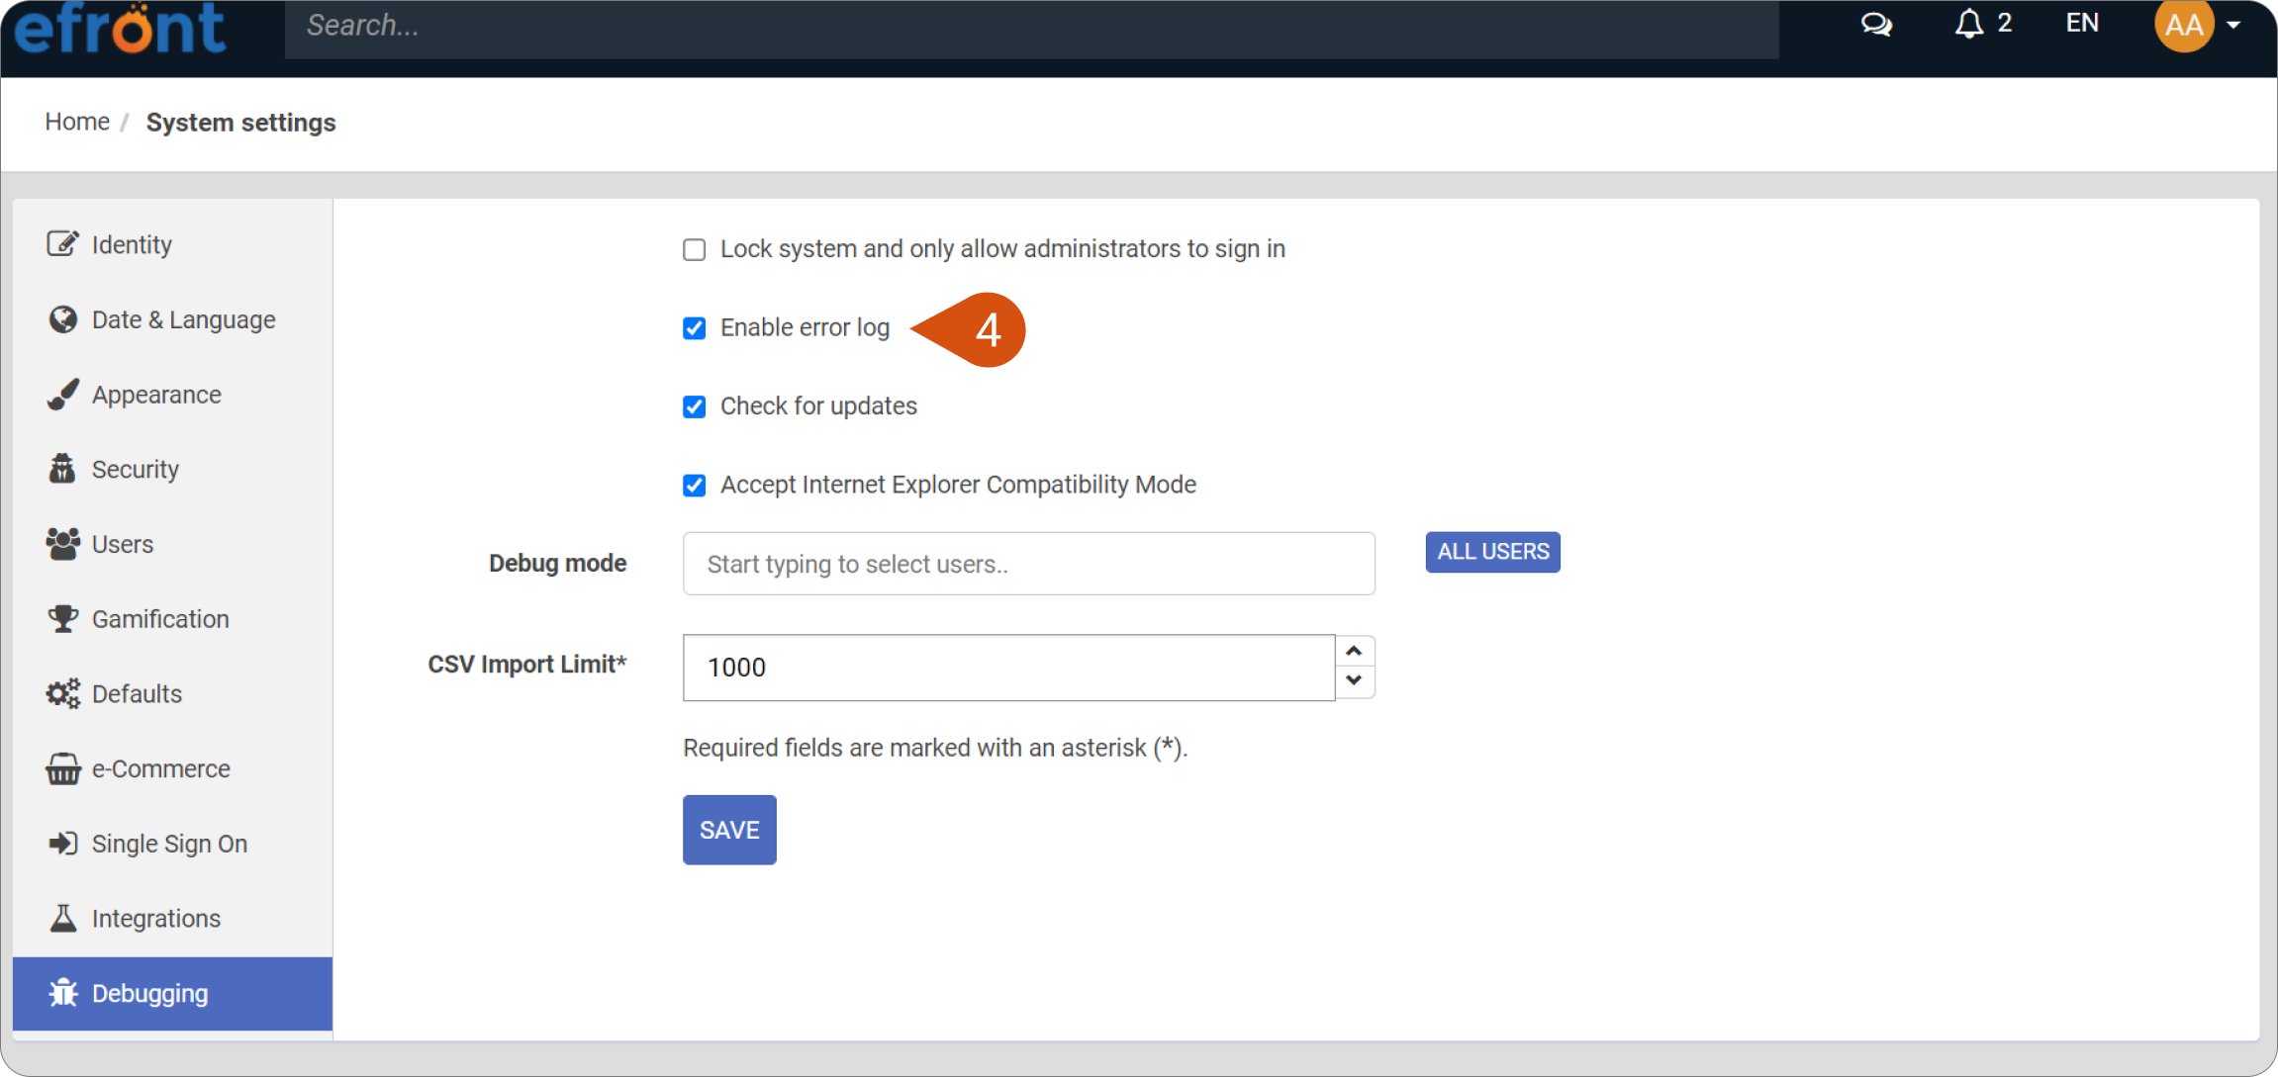Open the EN language selector
Viewport: 2278px width, 1077px height.
pos(2082,23)
